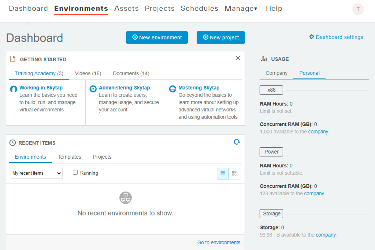This screenshot has height=250, width=375.
Task: Click the x86 usage category button
Action: tap(271, 90)
